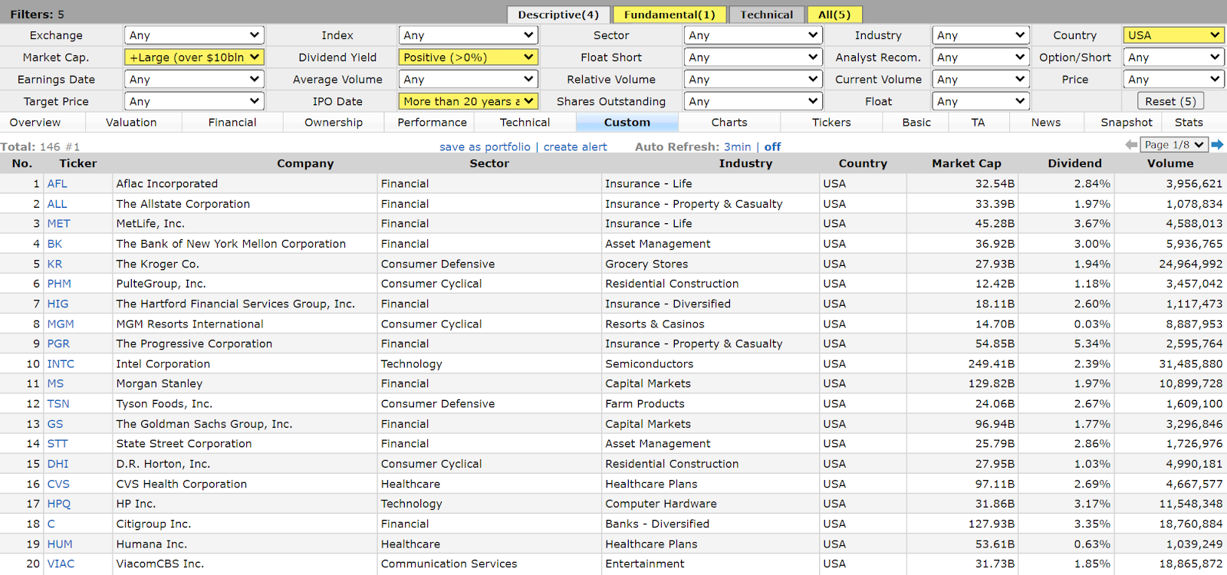Select the Overview view tab
This screenshot has width=1227, height=575.
35,123
